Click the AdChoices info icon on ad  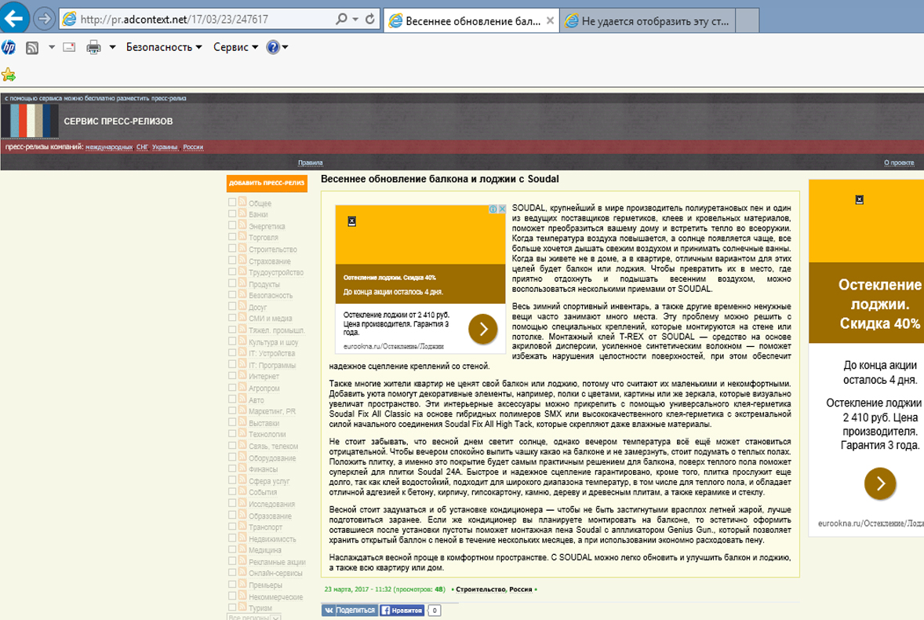(493, 209)
